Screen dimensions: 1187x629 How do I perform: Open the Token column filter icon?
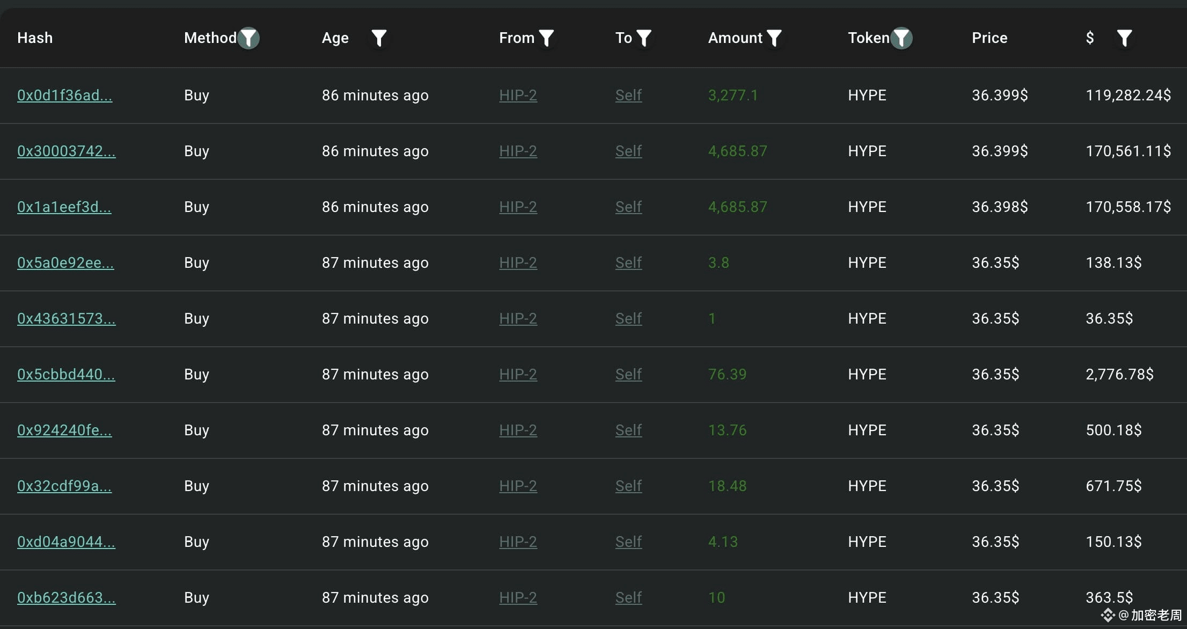902,38
